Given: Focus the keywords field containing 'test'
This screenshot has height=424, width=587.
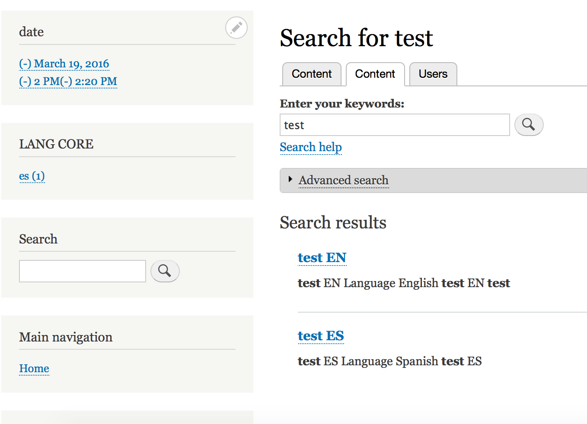Looking at the screenshot, I should point(394,125).
